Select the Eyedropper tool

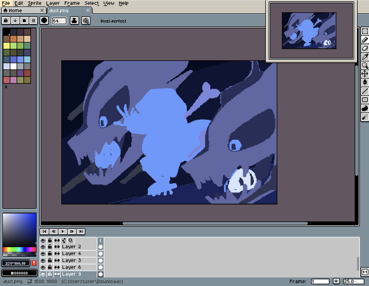[365, 57]
